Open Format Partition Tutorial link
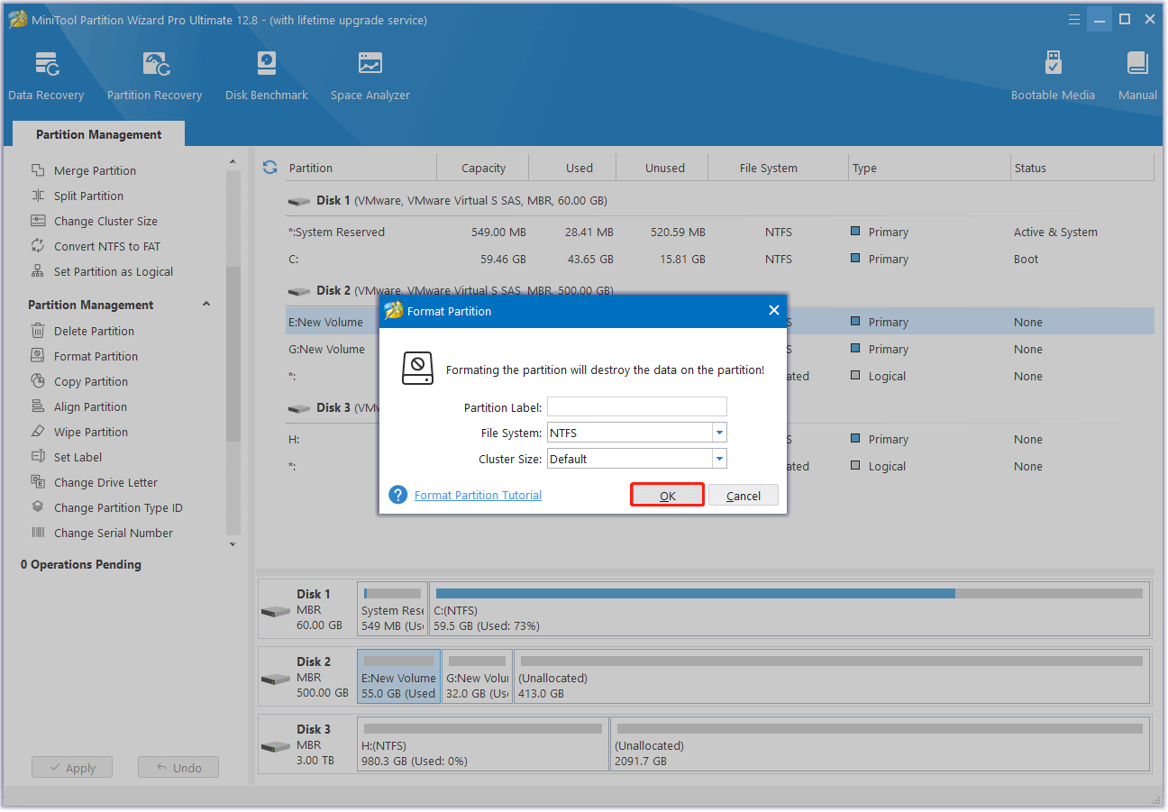Image resolution: width=1168 pixels, height=812 pixels. click(478, 495)
